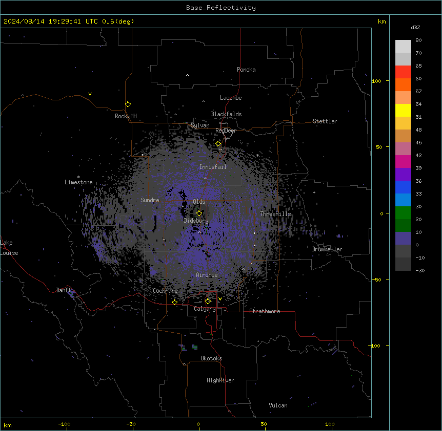Click the HighRiver city label

[220, 380]
